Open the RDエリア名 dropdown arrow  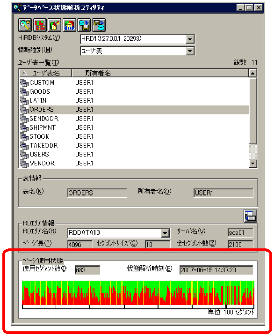click(165, 233)
